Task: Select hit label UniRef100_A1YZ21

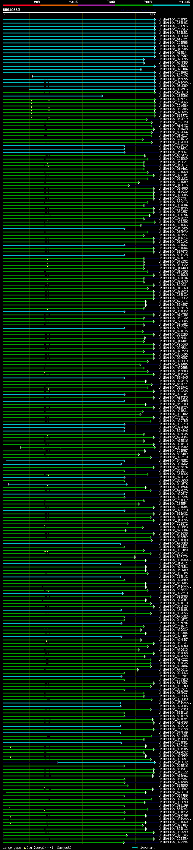Action: tap(173, 39)
